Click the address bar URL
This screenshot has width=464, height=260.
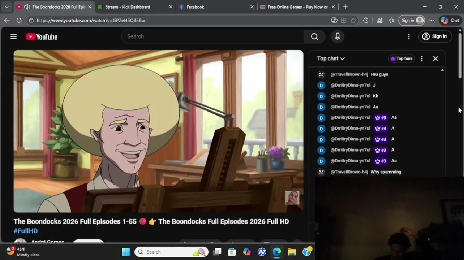91,20
